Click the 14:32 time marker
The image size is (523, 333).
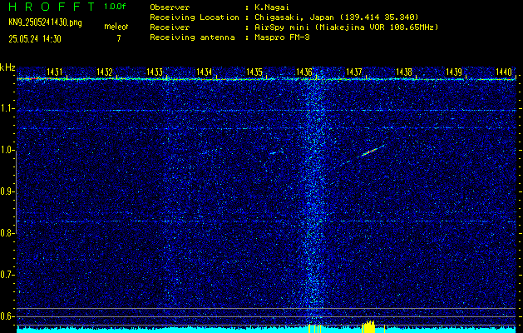tap(105, 72)
